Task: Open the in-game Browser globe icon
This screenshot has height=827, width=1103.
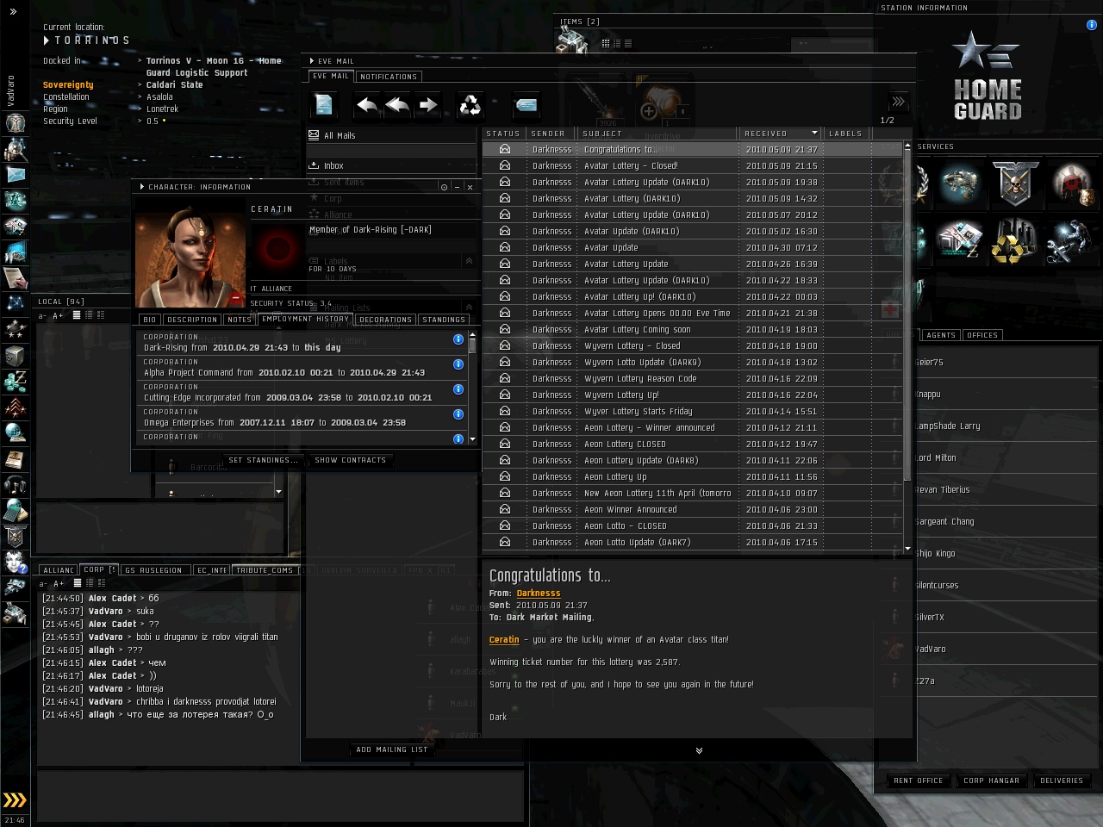Action: point(15,433)
